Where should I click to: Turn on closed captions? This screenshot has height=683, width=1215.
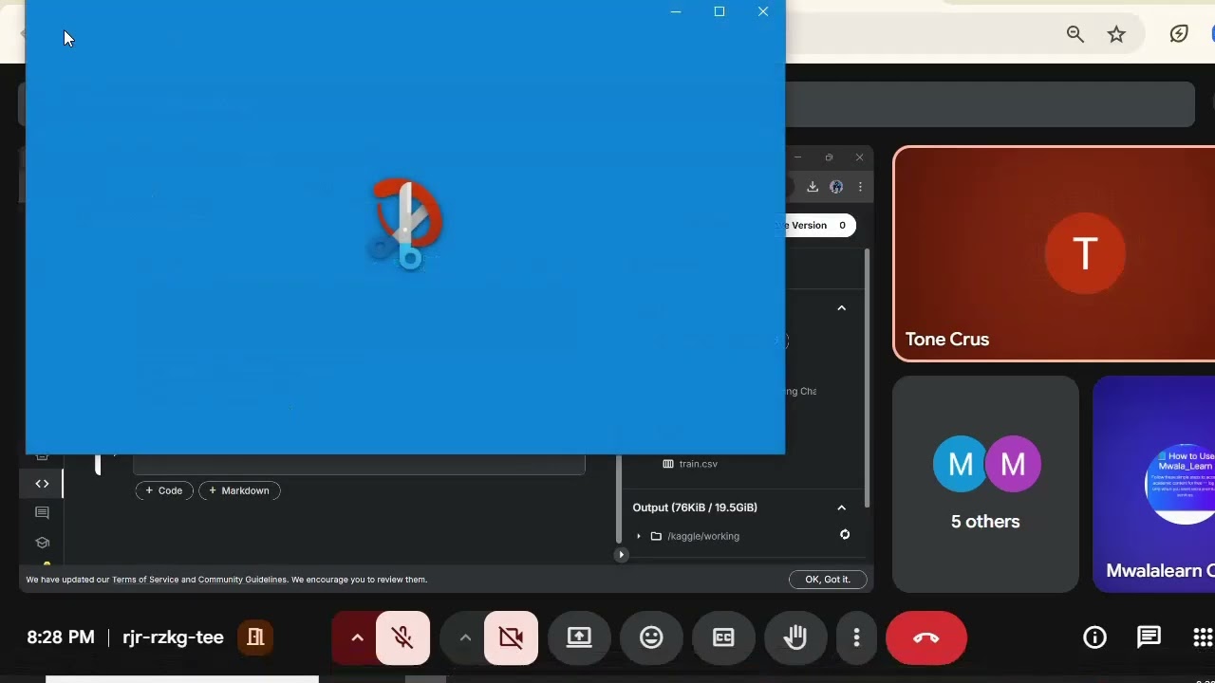pos(723,637)
